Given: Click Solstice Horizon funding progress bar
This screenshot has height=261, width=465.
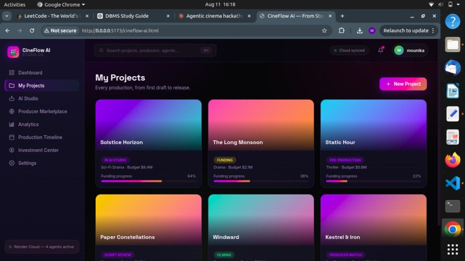Looking at the screenshot, I should pos(148,181).
